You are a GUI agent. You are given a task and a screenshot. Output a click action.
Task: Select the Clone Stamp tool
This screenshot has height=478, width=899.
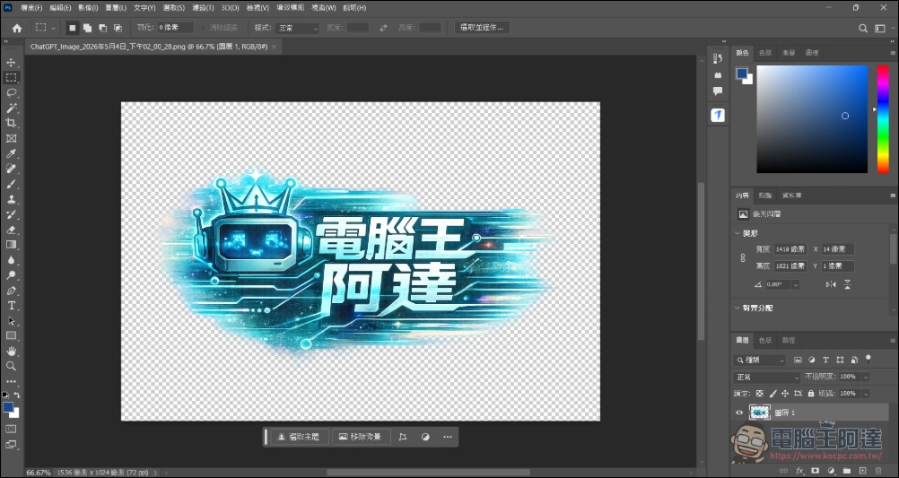[x=11, y=199]
